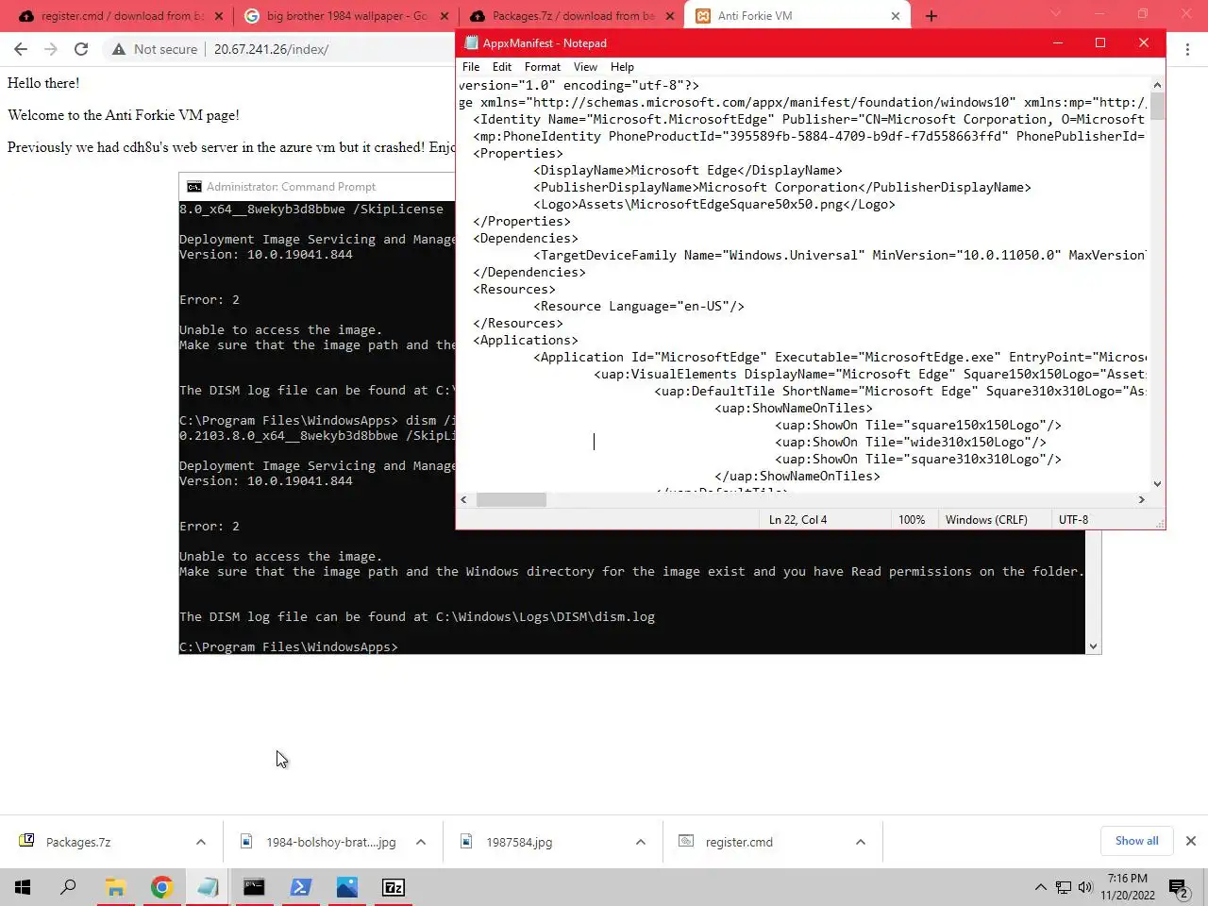Screen dimensions: 1208x906
Task: Click the taskbar clock and date
Action: [1128, 887]
